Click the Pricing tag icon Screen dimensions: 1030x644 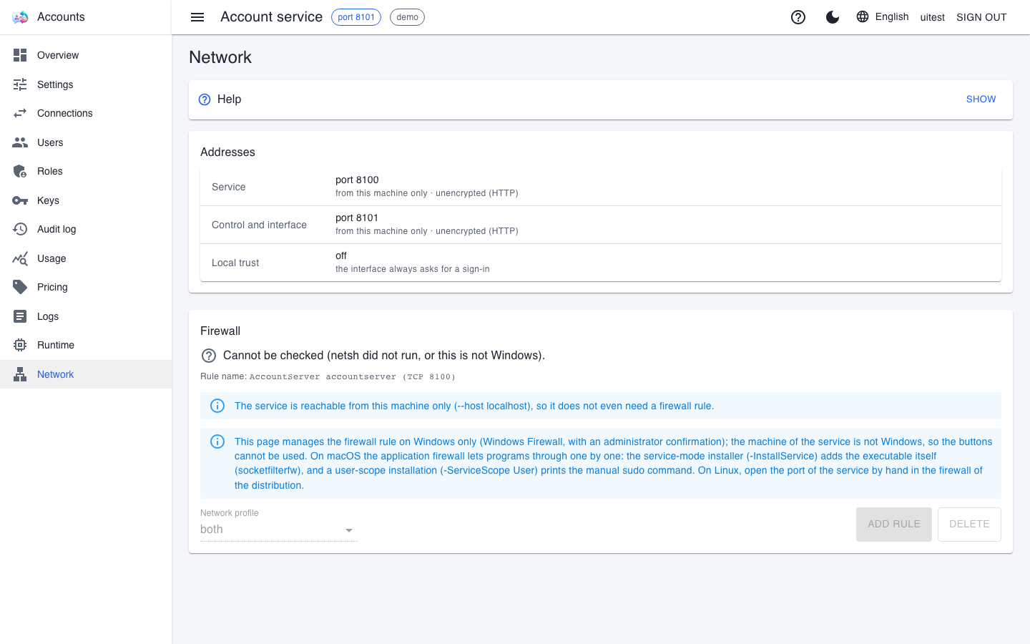pyautogui.click(x=20, y=287)
